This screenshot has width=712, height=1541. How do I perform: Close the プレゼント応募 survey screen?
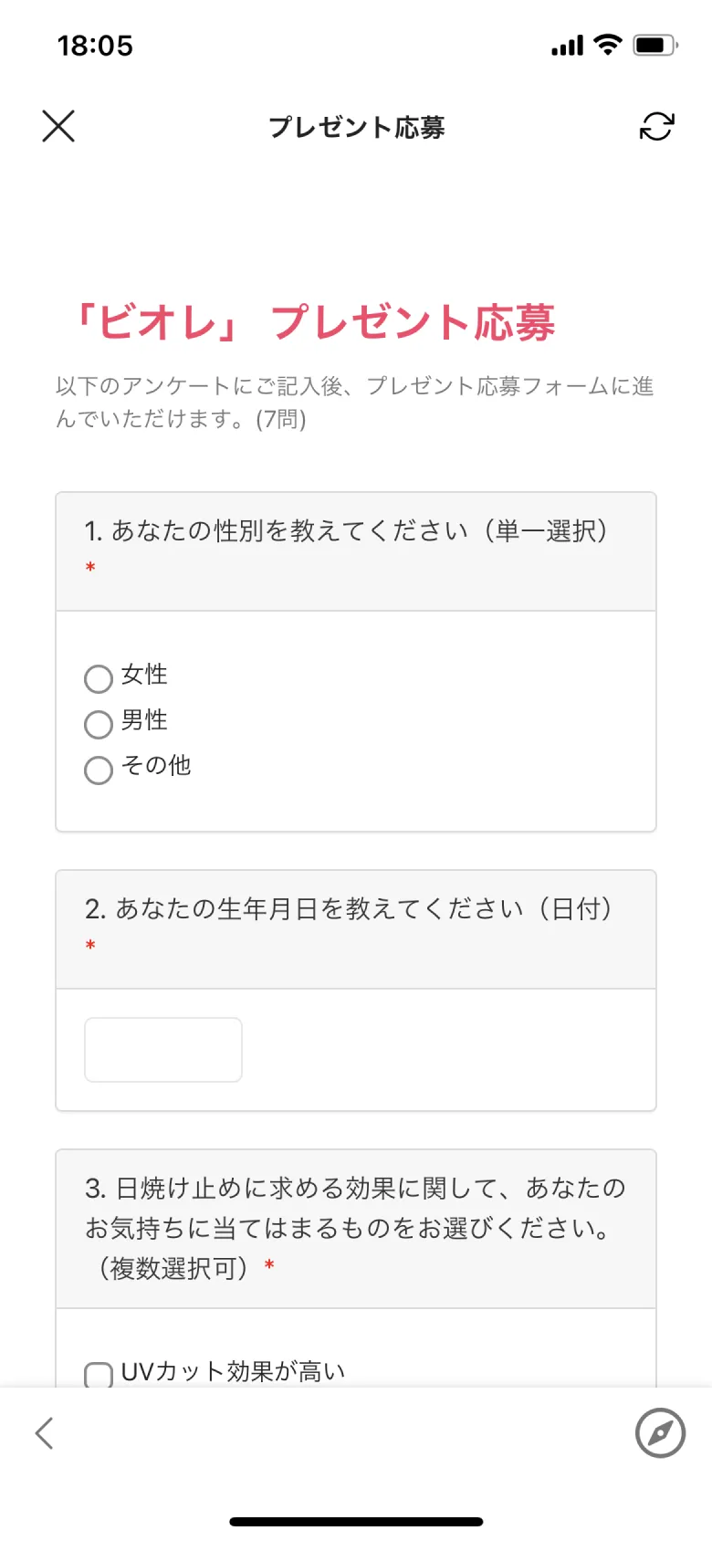(58, 126)
